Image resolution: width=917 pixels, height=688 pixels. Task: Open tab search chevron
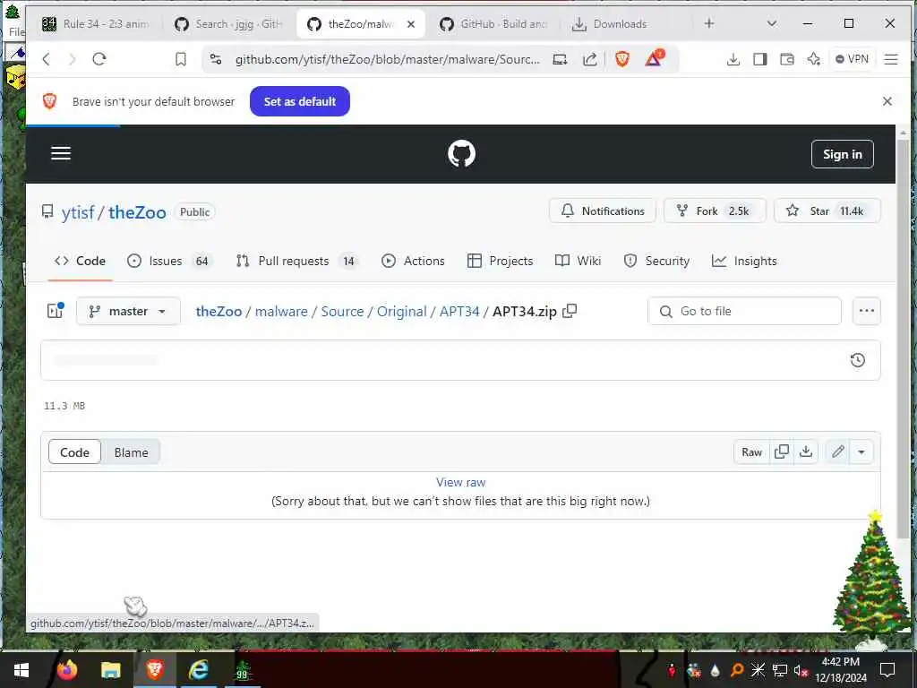point(772,24)
